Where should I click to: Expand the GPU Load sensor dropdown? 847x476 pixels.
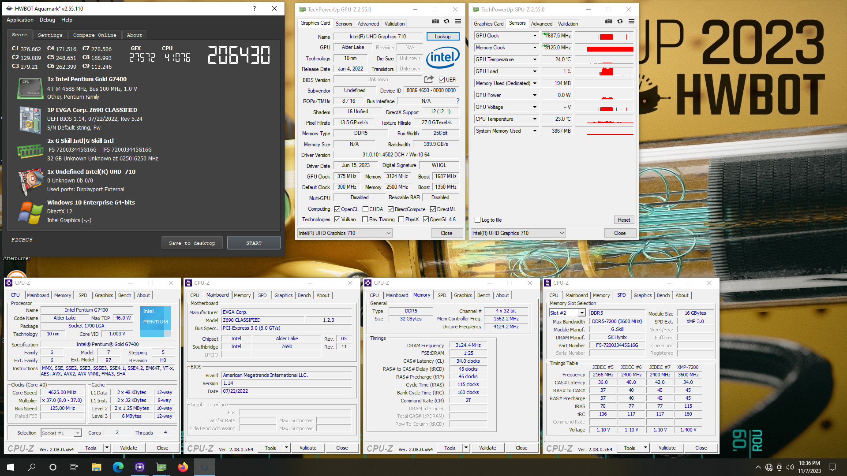click(535, 71)
